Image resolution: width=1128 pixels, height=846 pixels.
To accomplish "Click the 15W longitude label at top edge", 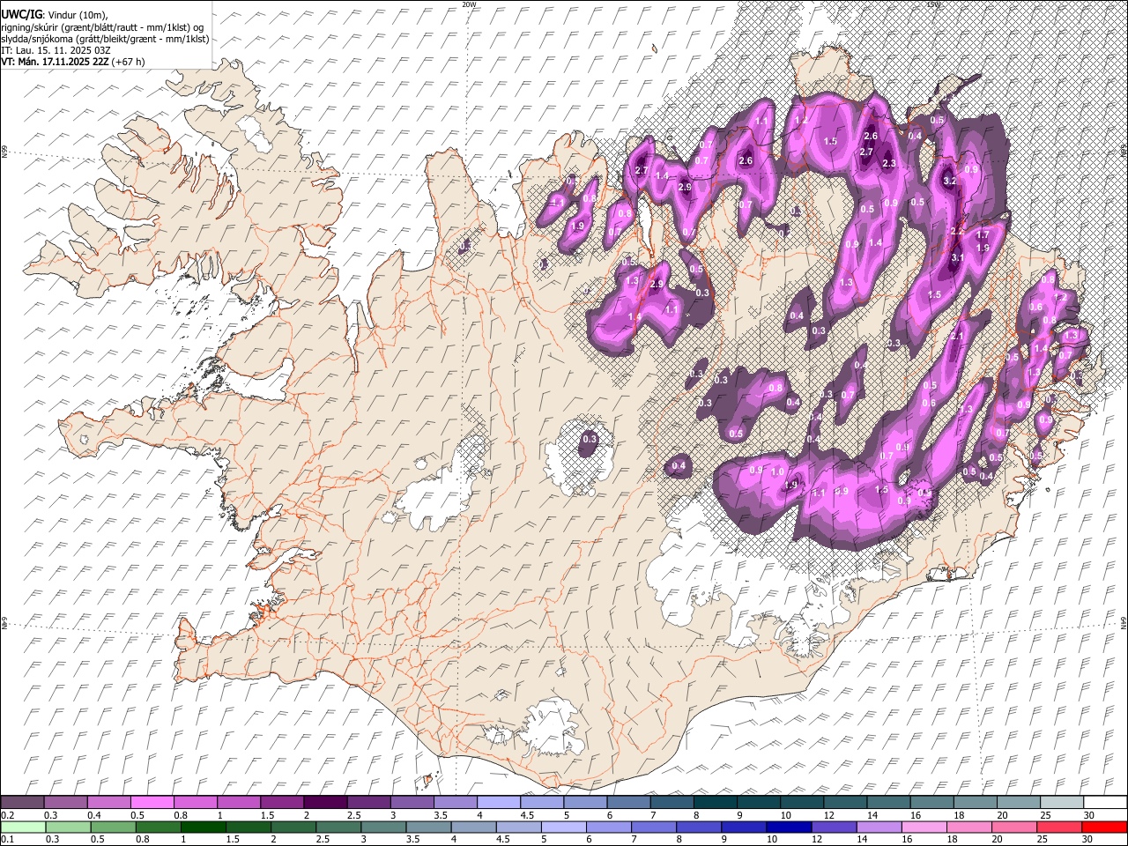I will [x=934, y=4].
